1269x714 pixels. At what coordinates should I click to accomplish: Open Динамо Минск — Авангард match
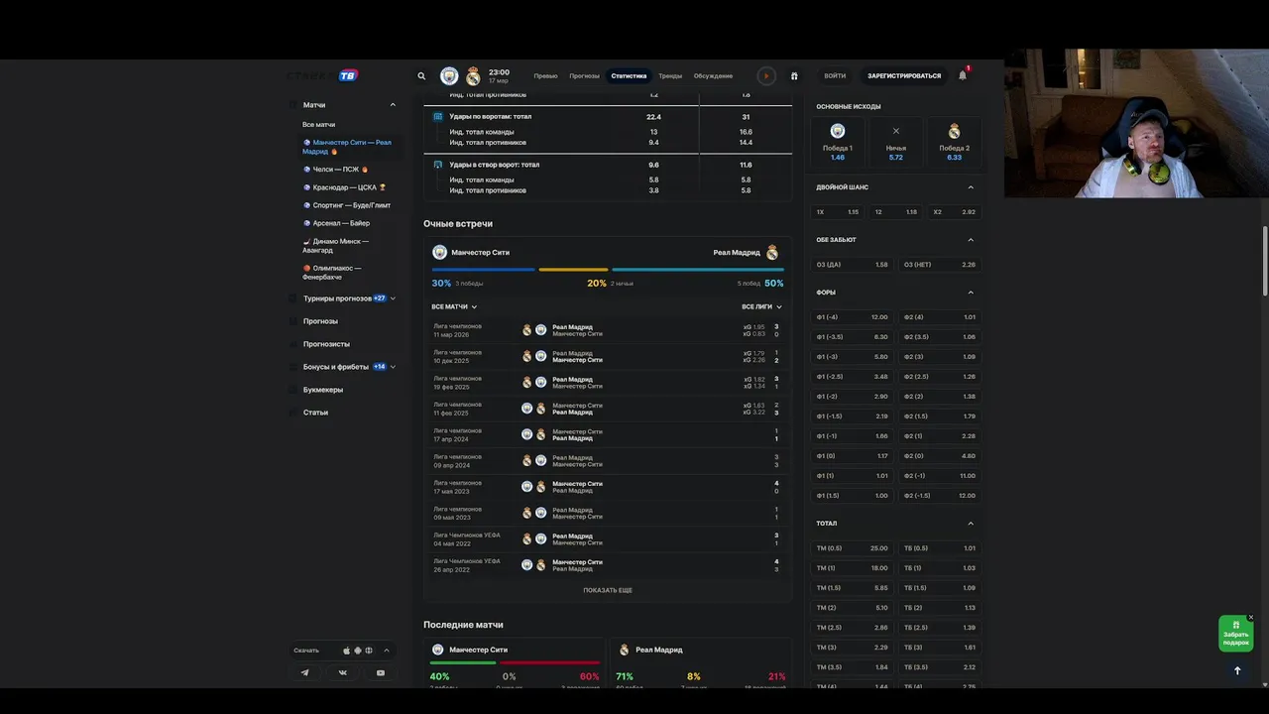pyautogui.click(x=337, y=245)
